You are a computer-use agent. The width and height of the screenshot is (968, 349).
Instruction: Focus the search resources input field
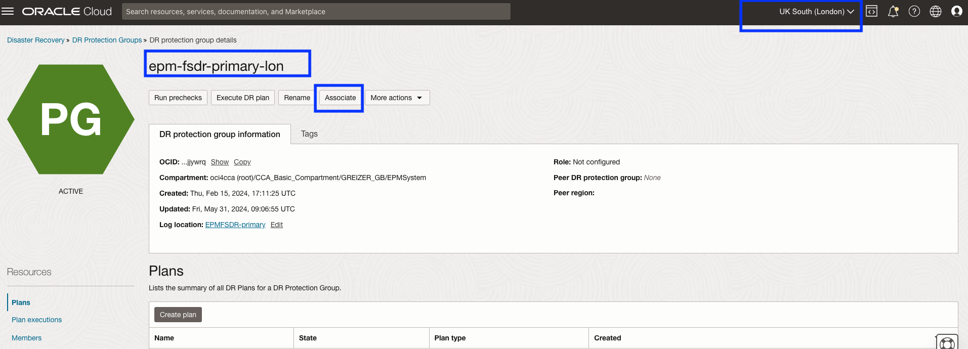coord(316,11)
